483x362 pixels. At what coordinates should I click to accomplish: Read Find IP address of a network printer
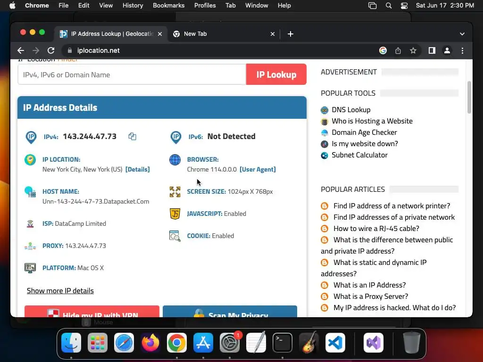pos(391,206)
